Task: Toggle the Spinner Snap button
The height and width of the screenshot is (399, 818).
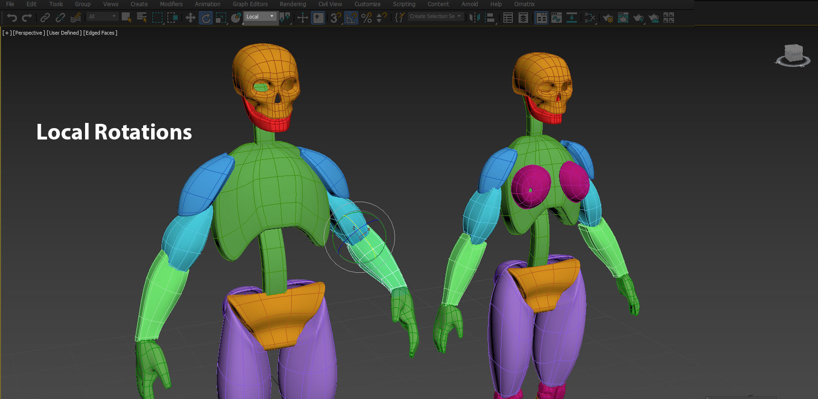Action: [382, 18]
